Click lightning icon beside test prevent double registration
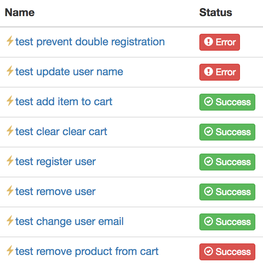263x268 pixels. click(10, 41)
